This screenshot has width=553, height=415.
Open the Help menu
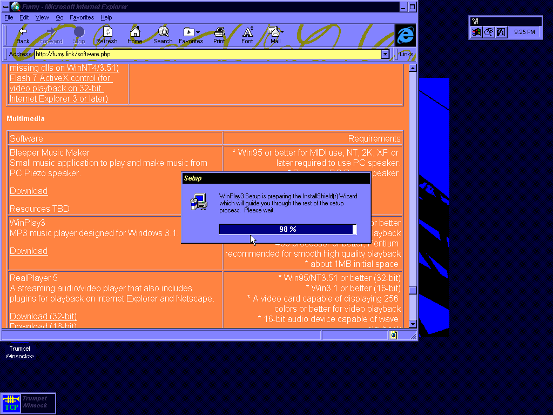tap(106, 17)
